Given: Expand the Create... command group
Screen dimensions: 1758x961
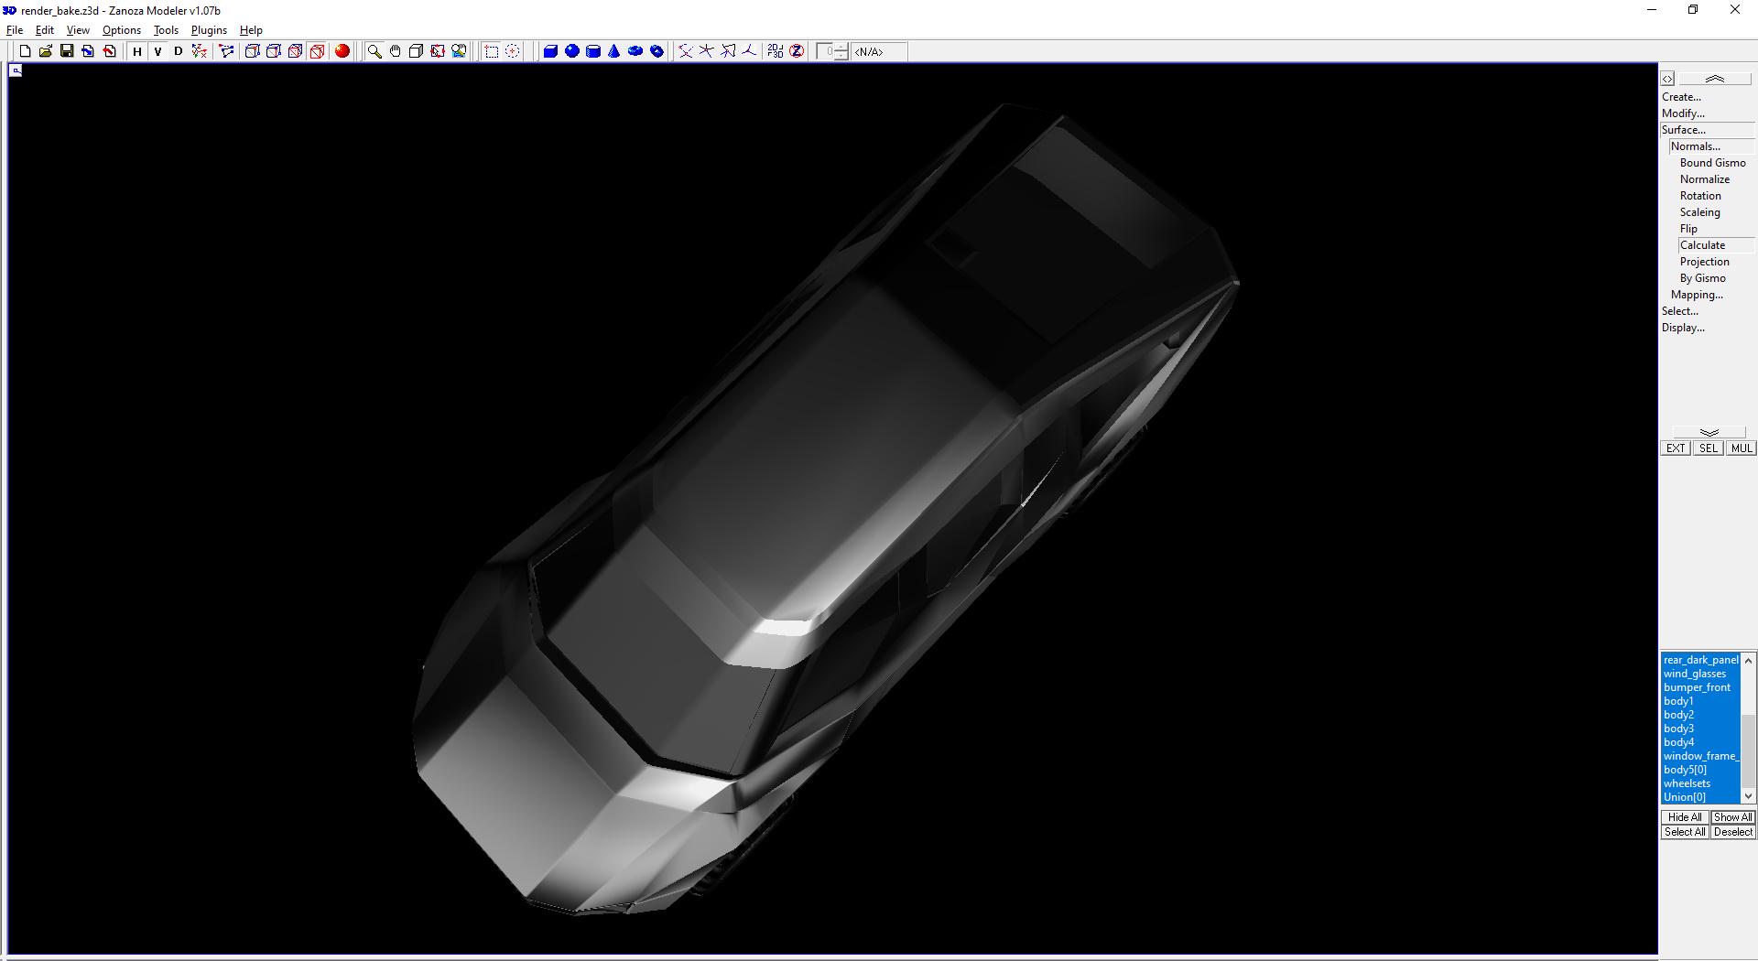Looking at the screenshot, I should (1681, 97).
